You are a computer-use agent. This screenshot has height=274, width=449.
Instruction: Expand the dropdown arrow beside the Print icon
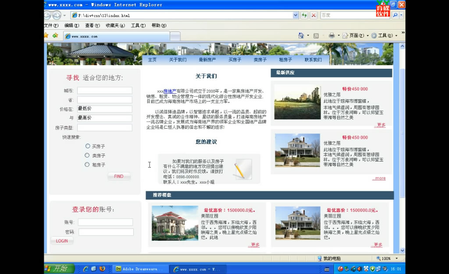(339, 36)
